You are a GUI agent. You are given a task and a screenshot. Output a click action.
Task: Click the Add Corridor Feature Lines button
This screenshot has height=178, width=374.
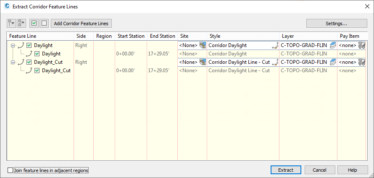pos(82,24)
